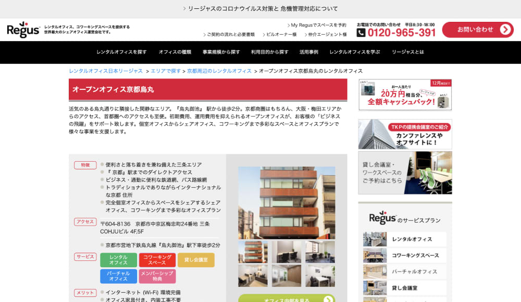Click the arrow circle on お問い合わせ button
Image resolution: width=521 pixels, height=302 pixels.
point(505,30)
